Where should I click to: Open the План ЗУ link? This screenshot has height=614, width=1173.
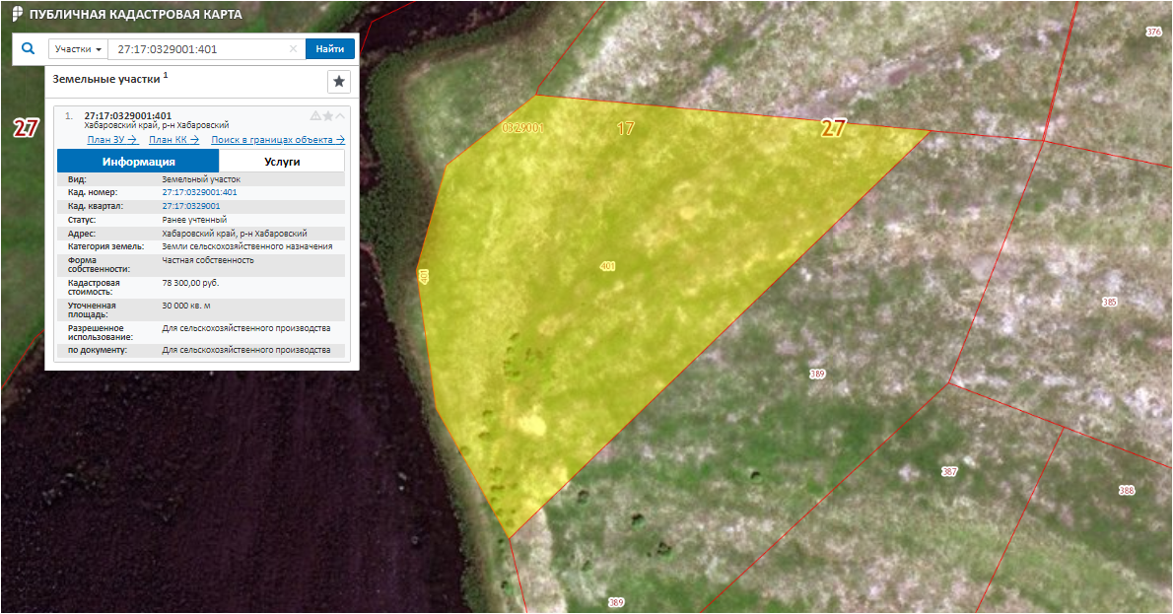tap(111, 140)
